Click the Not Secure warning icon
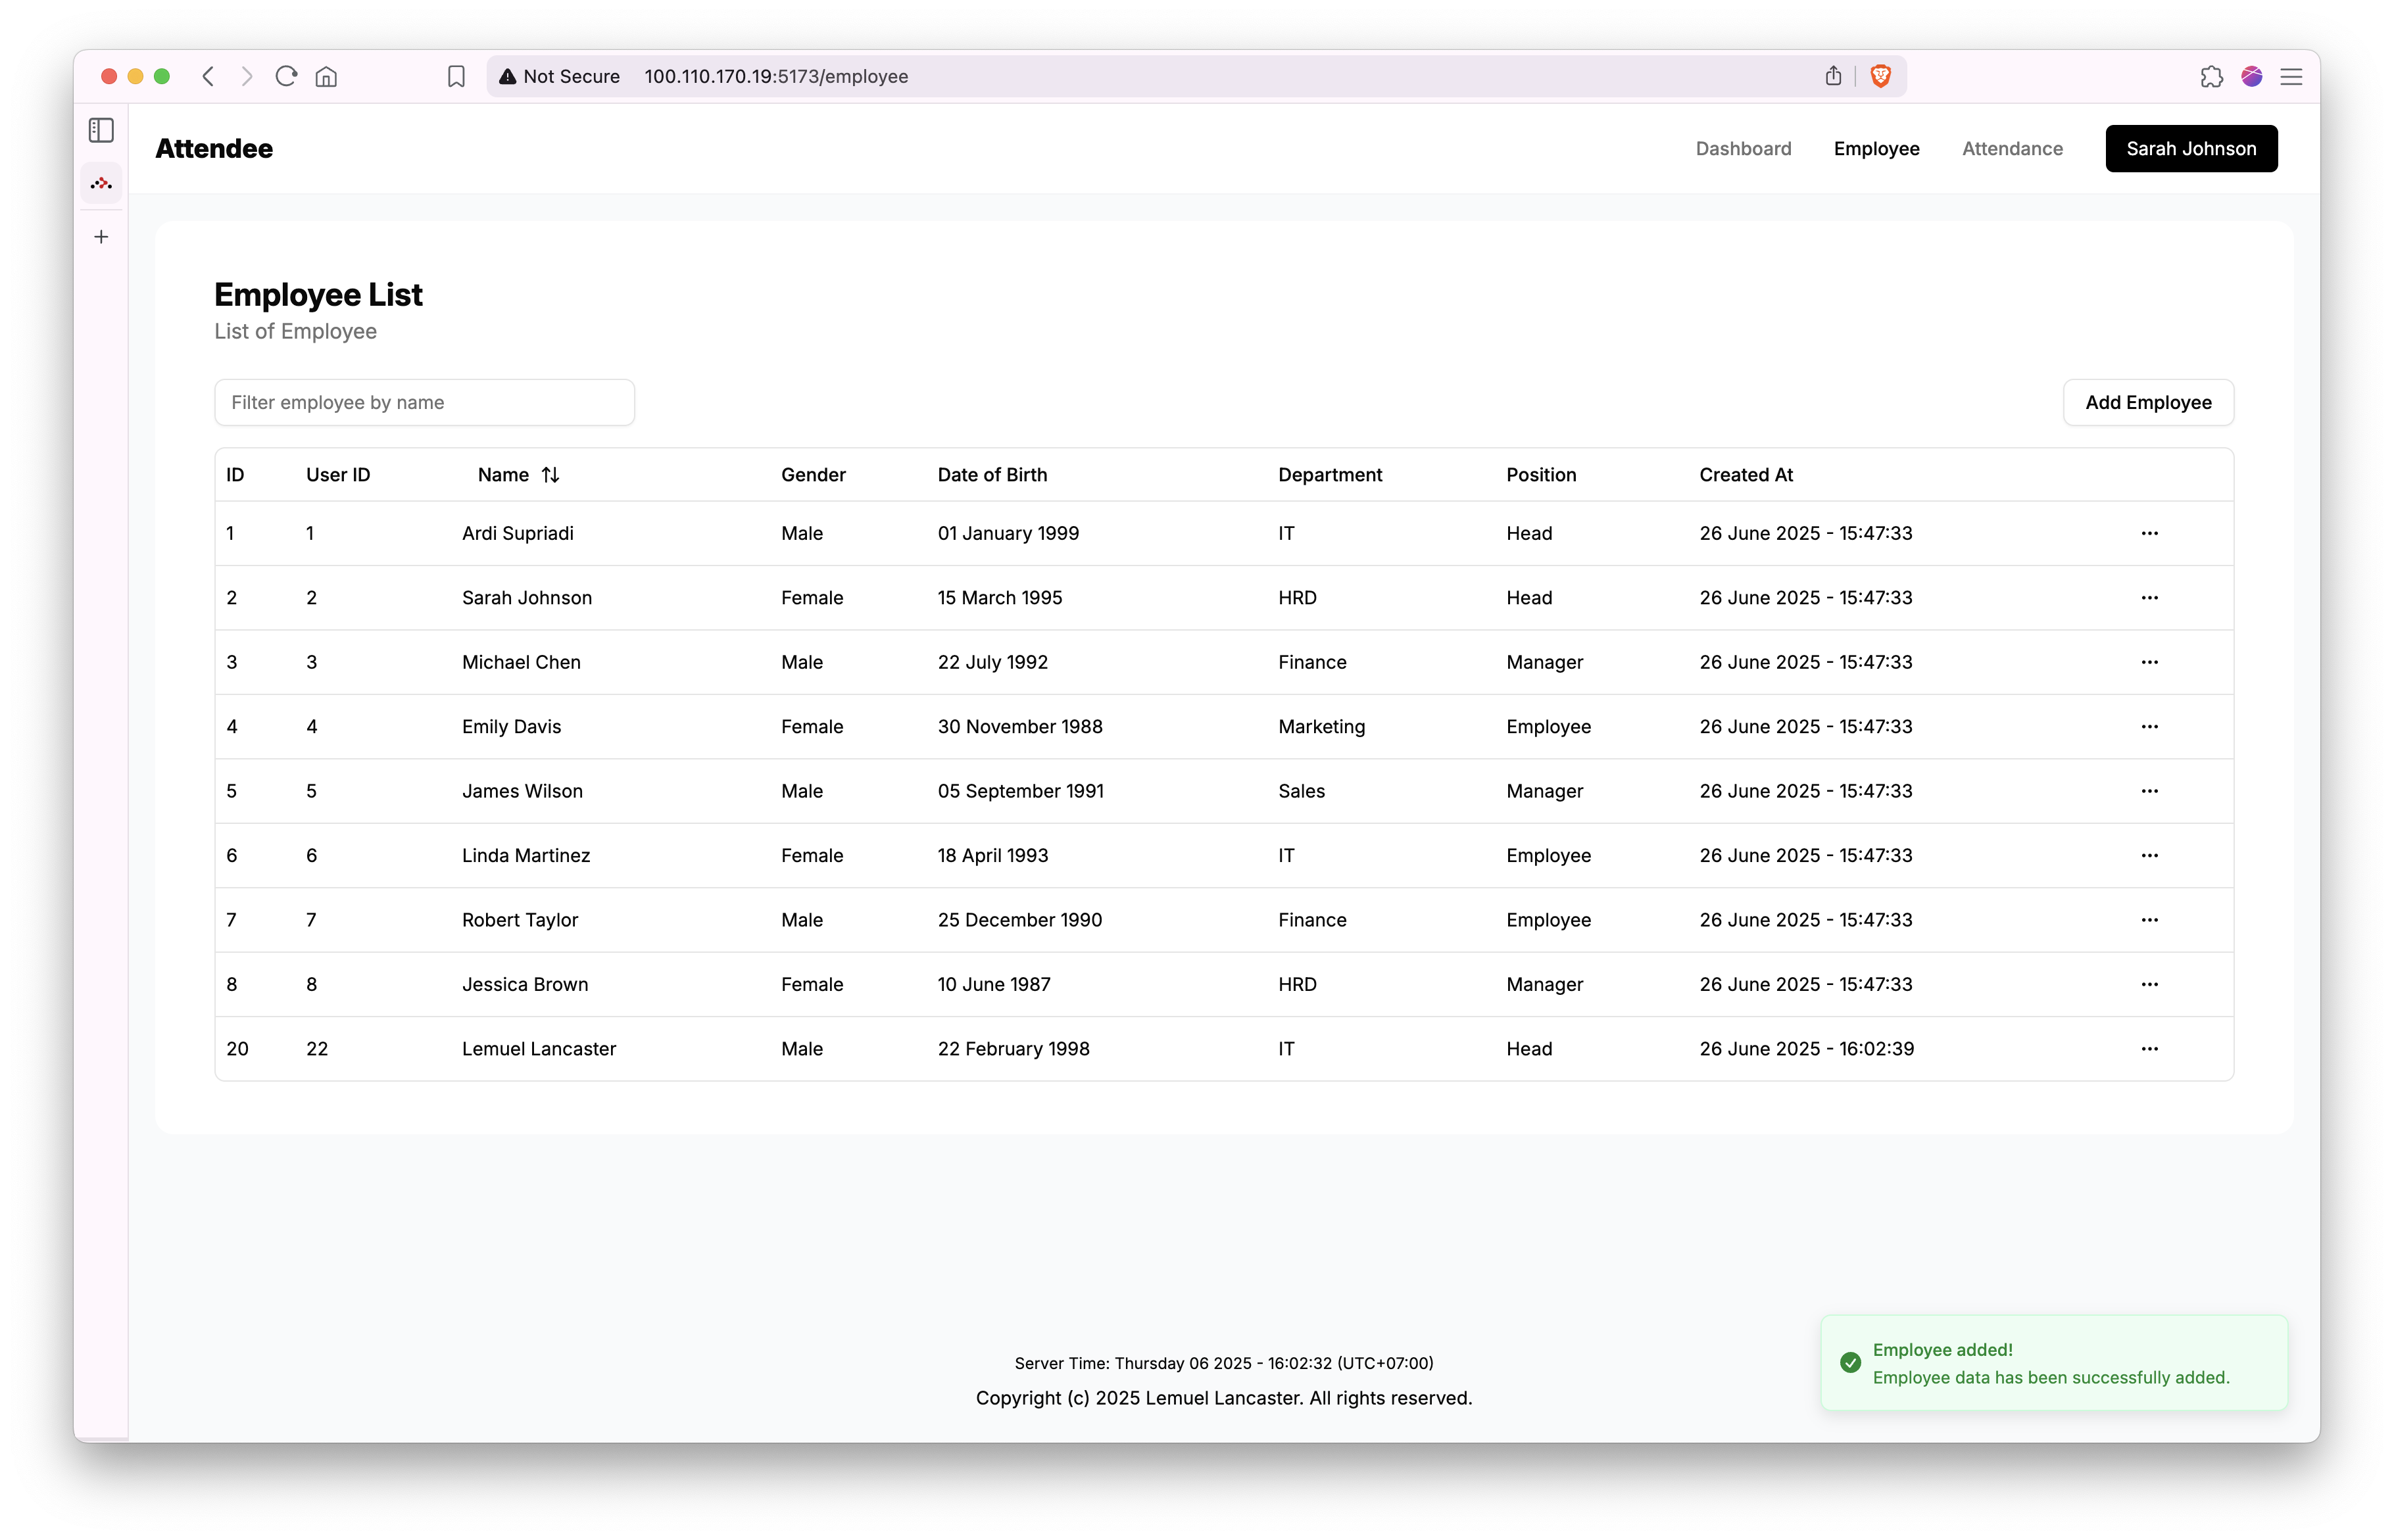This screenshot has height=1540, width=2394. [508, 76]
